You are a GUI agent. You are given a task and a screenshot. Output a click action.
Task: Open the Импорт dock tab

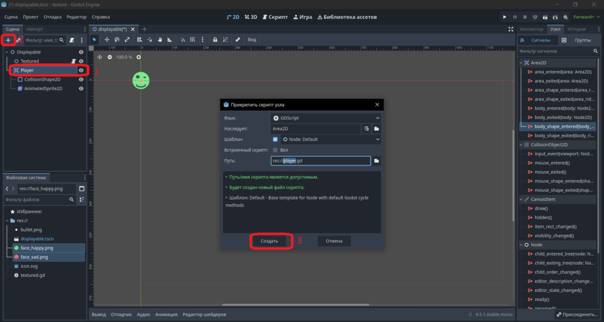coord(35,29)
